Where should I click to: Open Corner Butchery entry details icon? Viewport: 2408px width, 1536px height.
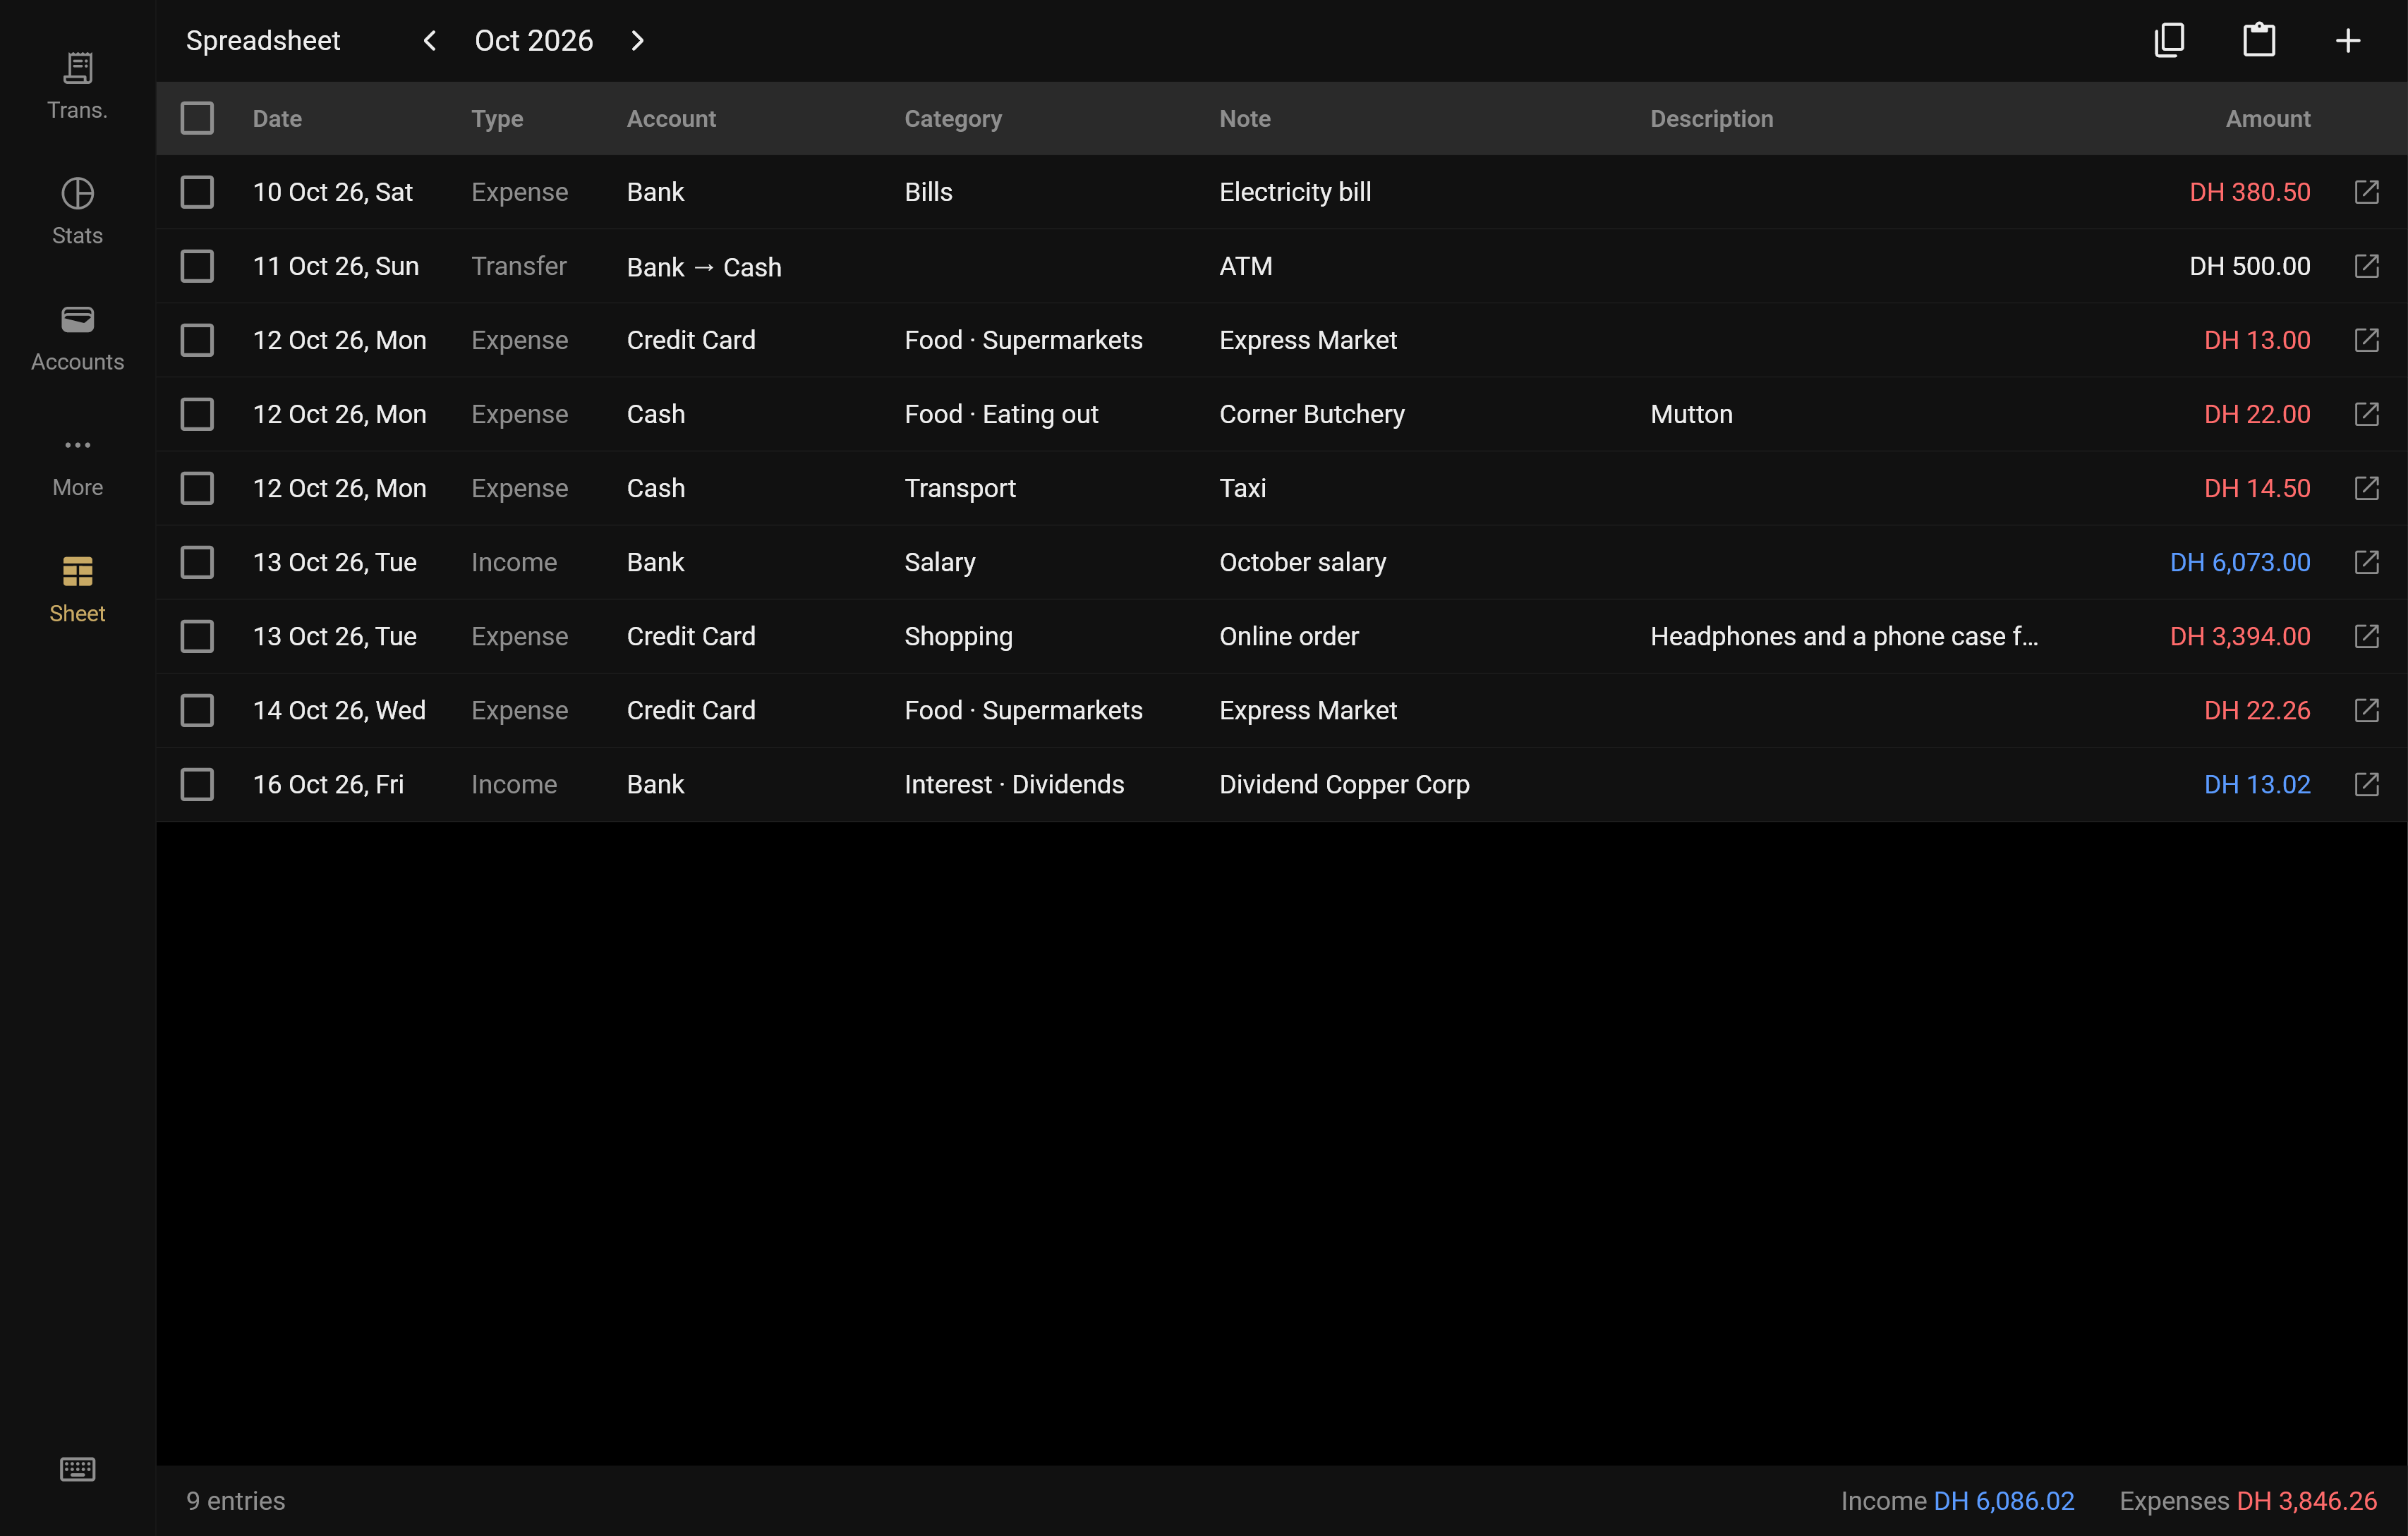[2366, 414]
